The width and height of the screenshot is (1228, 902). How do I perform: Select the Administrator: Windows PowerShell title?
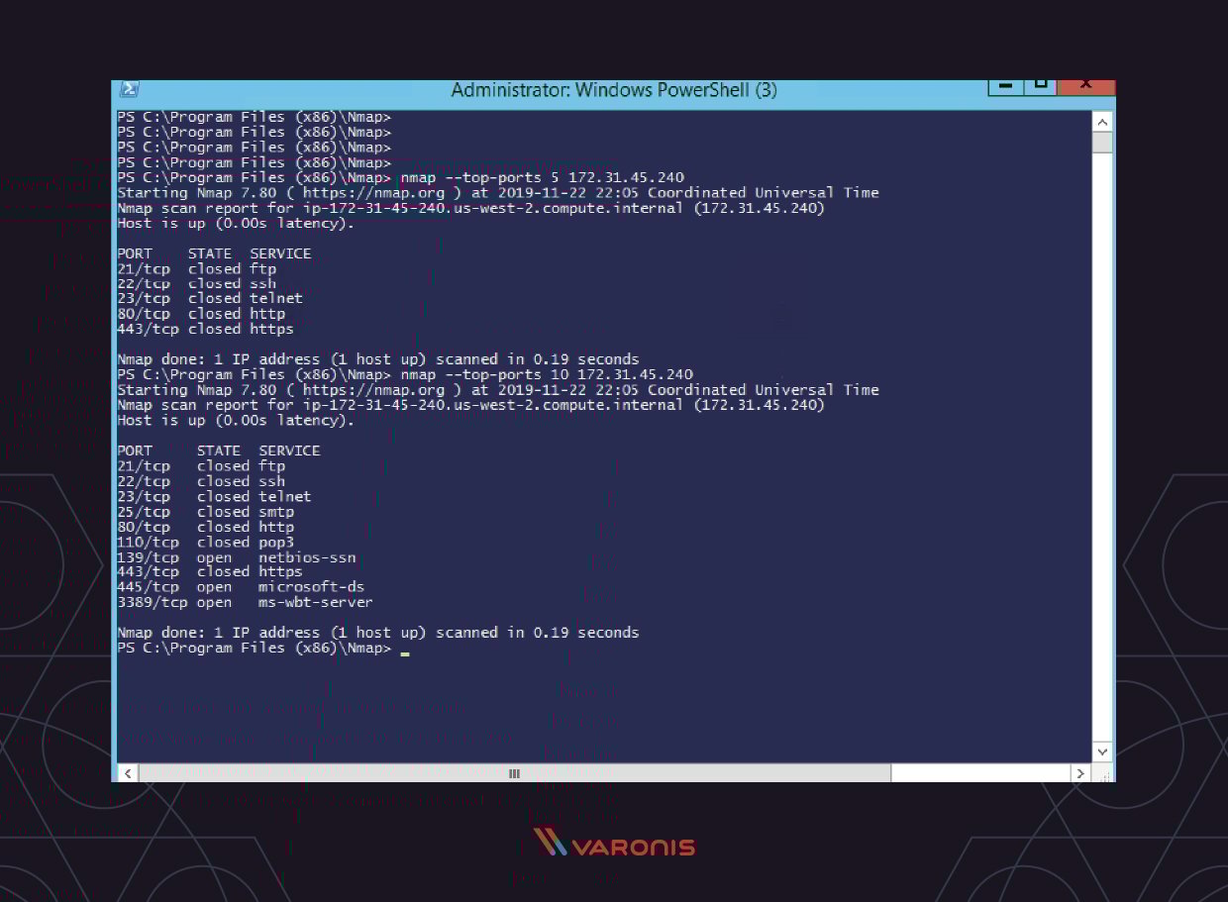coord(613,89)
